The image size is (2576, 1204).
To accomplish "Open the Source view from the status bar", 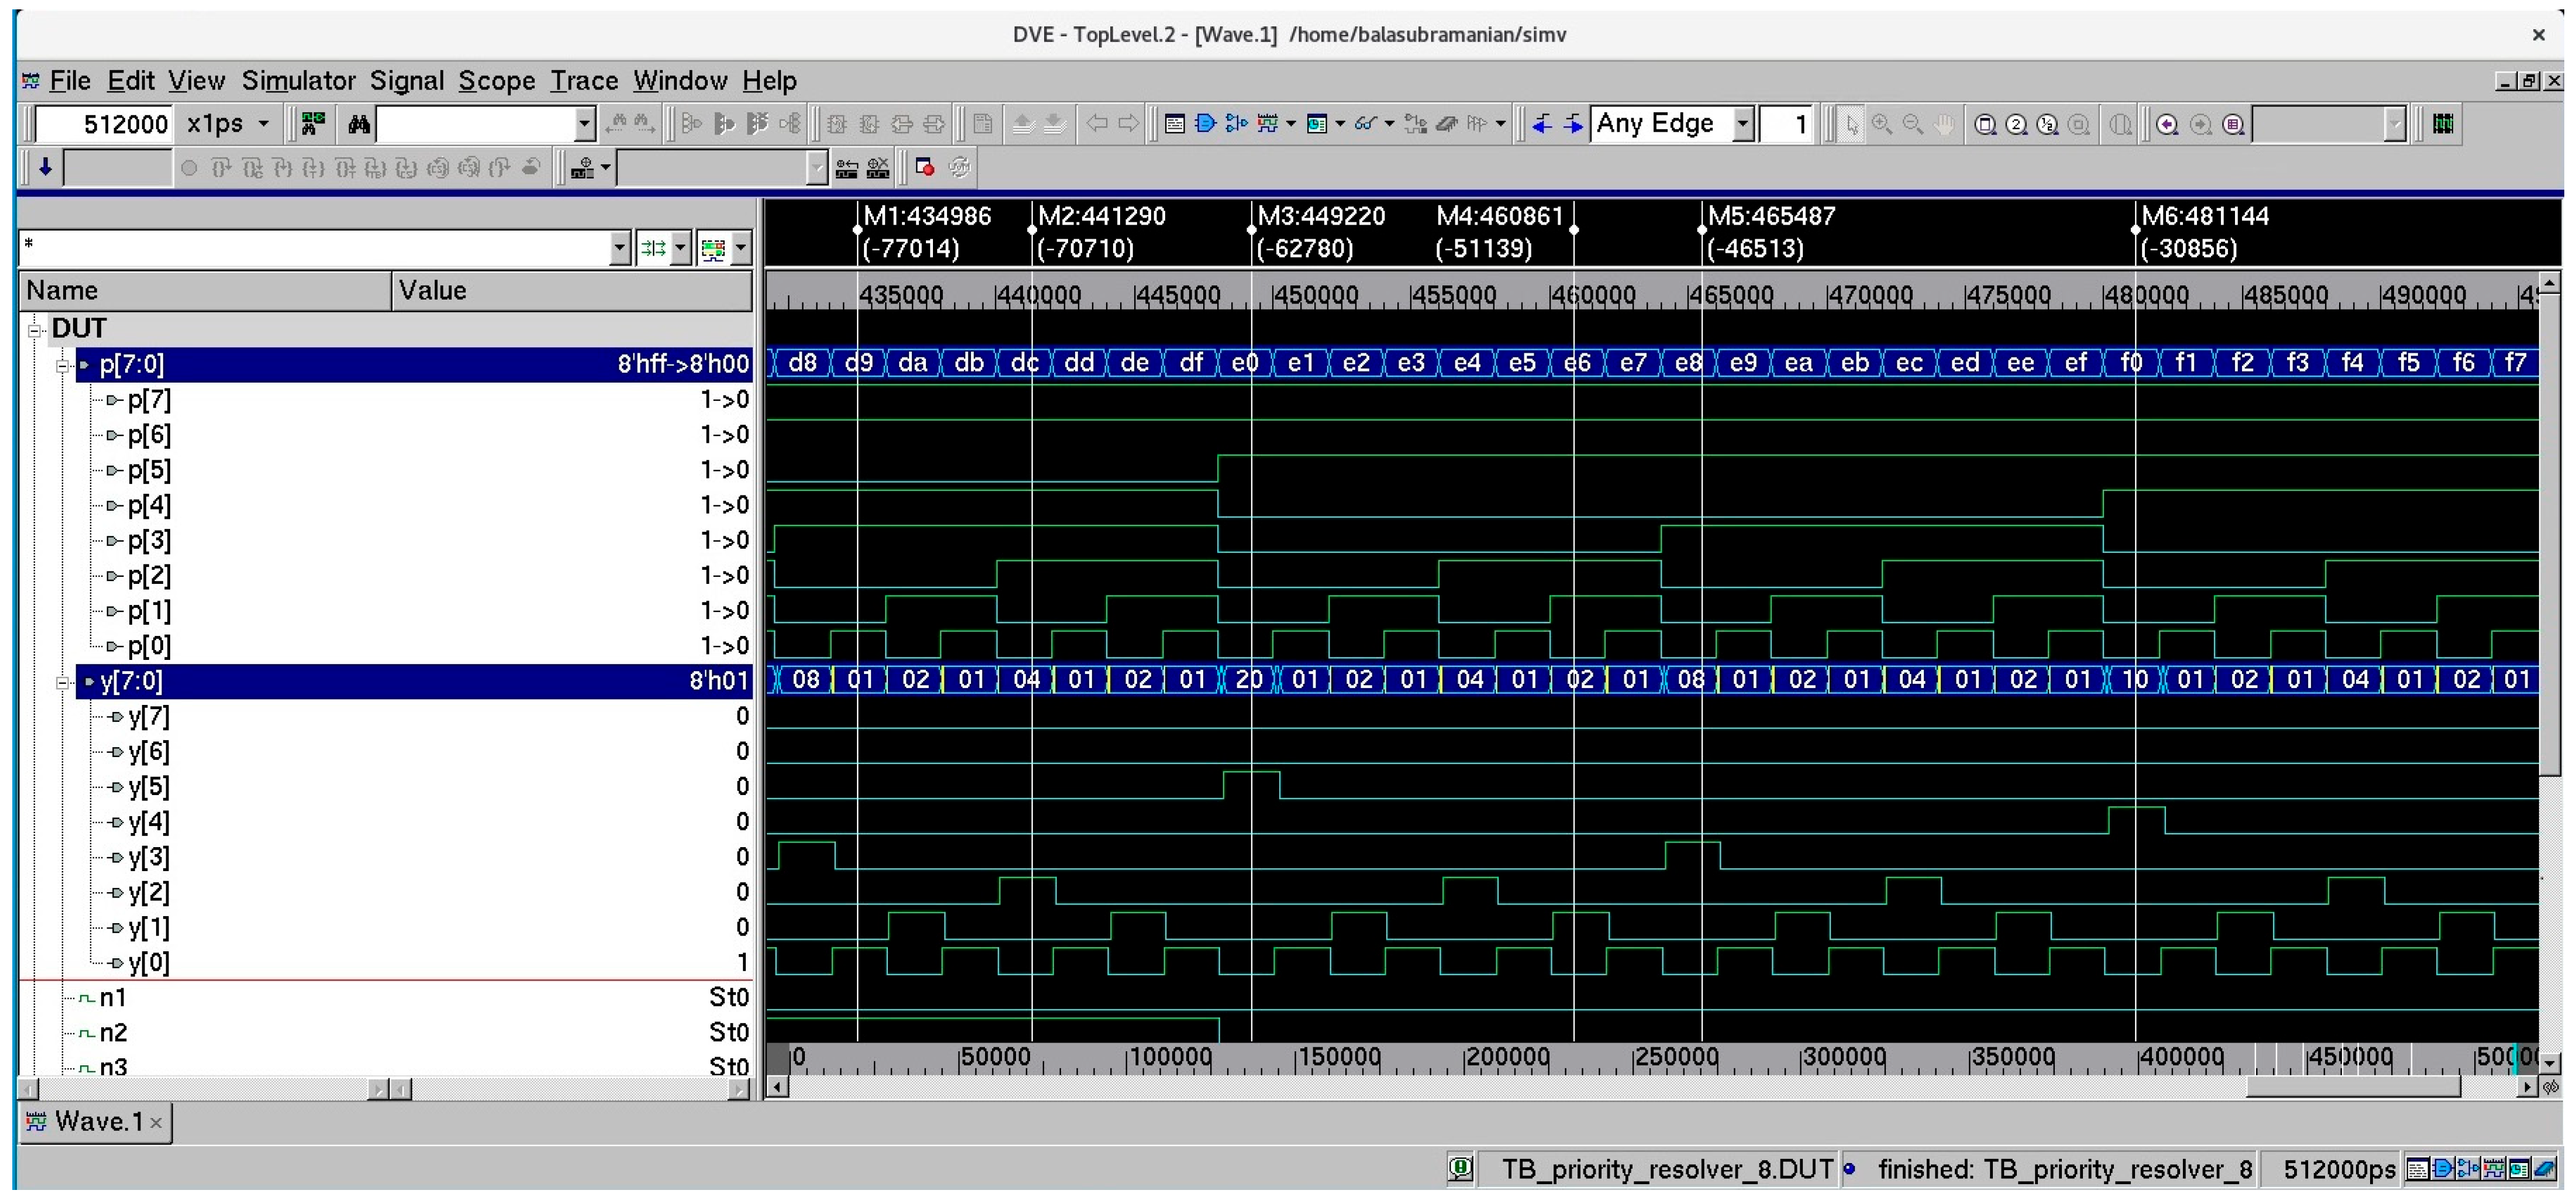I will coord(2418,1169).
